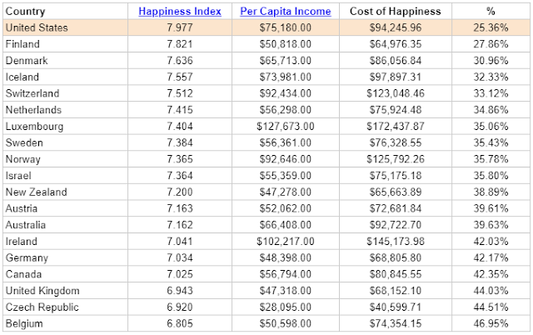
Task: Select the $65,713.00 income cell
Action: pyautogui.click(x=286, y=61)
